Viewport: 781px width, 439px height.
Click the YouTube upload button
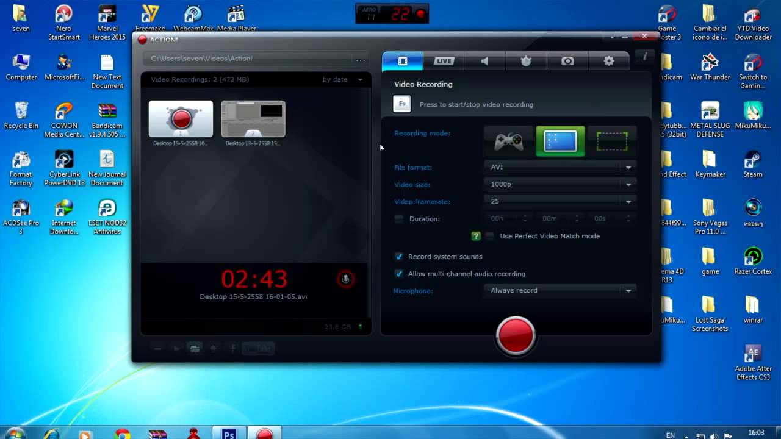[259, 349]
